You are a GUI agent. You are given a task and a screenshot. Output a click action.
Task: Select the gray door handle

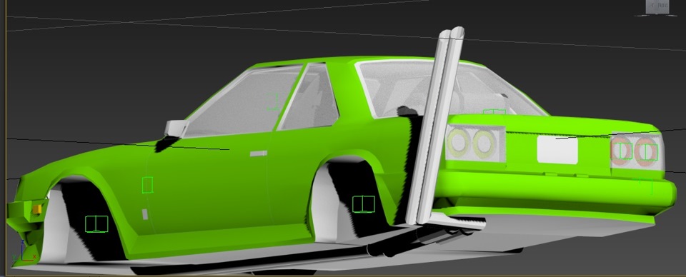coord(258,153)
